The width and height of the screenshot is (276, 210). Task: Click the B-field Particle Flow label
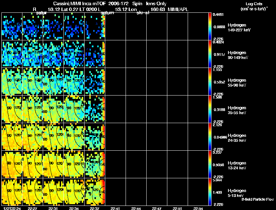pos(257,199)
